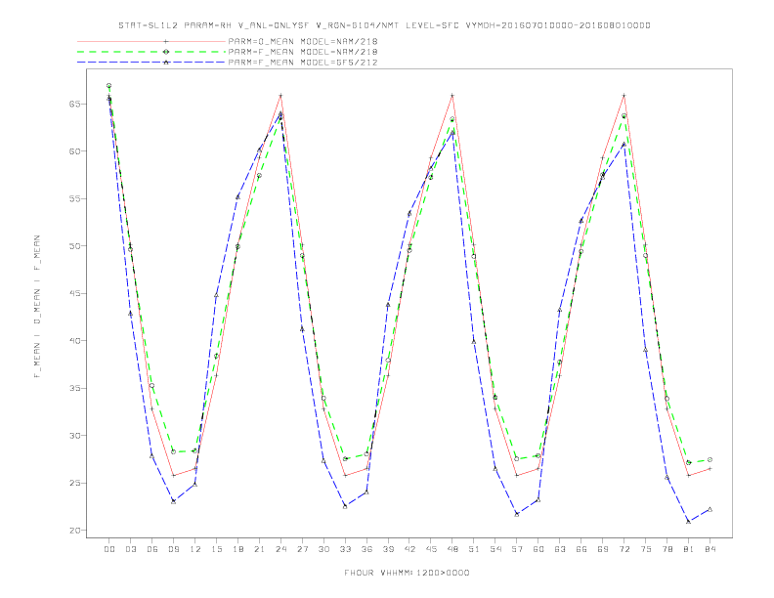
Task: Click y-axis tick value 60
Action: (74, 151)
